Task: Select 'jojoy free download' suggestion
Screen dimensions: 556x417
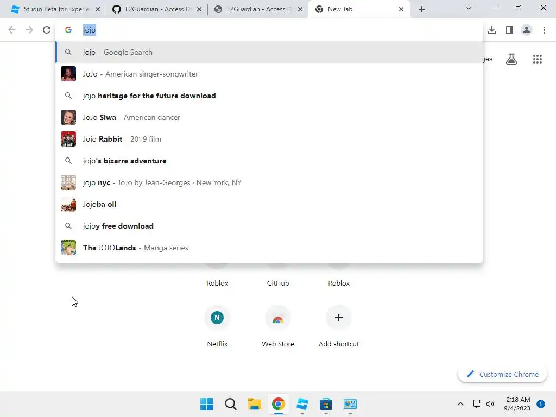Action: [x=269, y=226]
